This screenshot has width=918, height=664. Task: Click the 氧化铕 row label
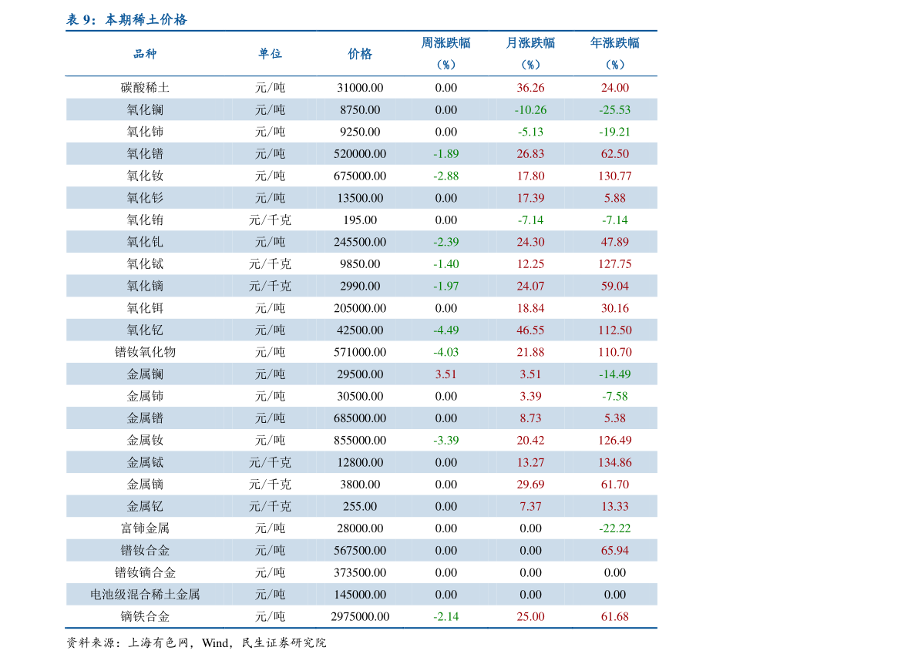tap(143, 220)
